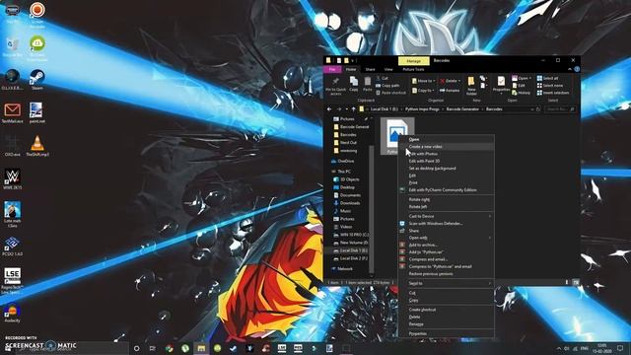Screen dimensions: 631x355
Task: Open the ribbon Open dropdown
Action: click(x=522, y=78)
